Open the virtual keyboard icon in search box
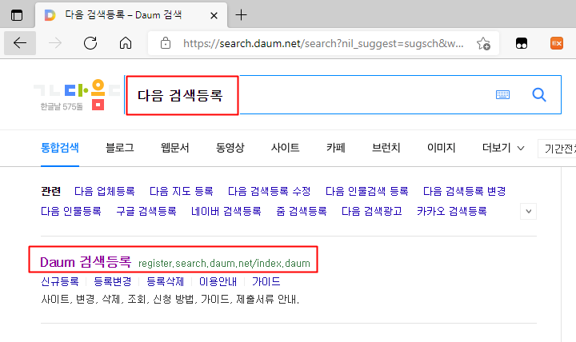 click(x=502, y=94)
